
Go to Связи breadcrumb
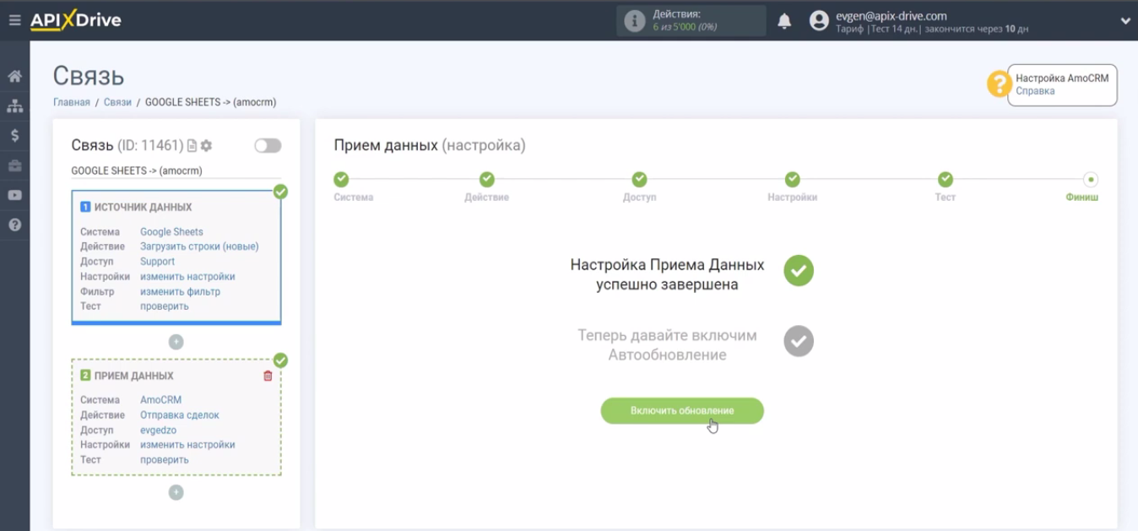pyautogui.click(x=117, y=102)
